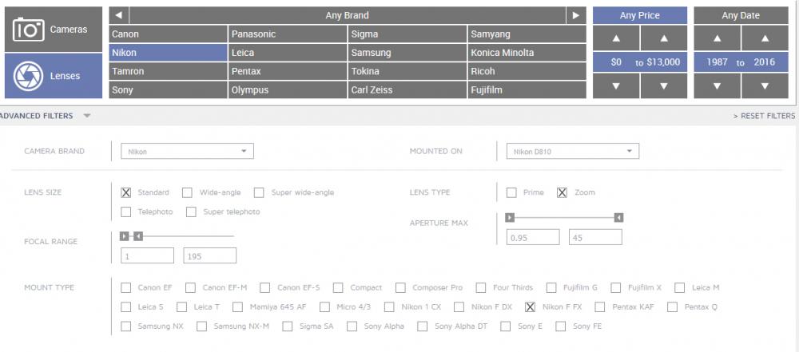
Task: Choose Samsung brand
Action: (x=407, y=53)
